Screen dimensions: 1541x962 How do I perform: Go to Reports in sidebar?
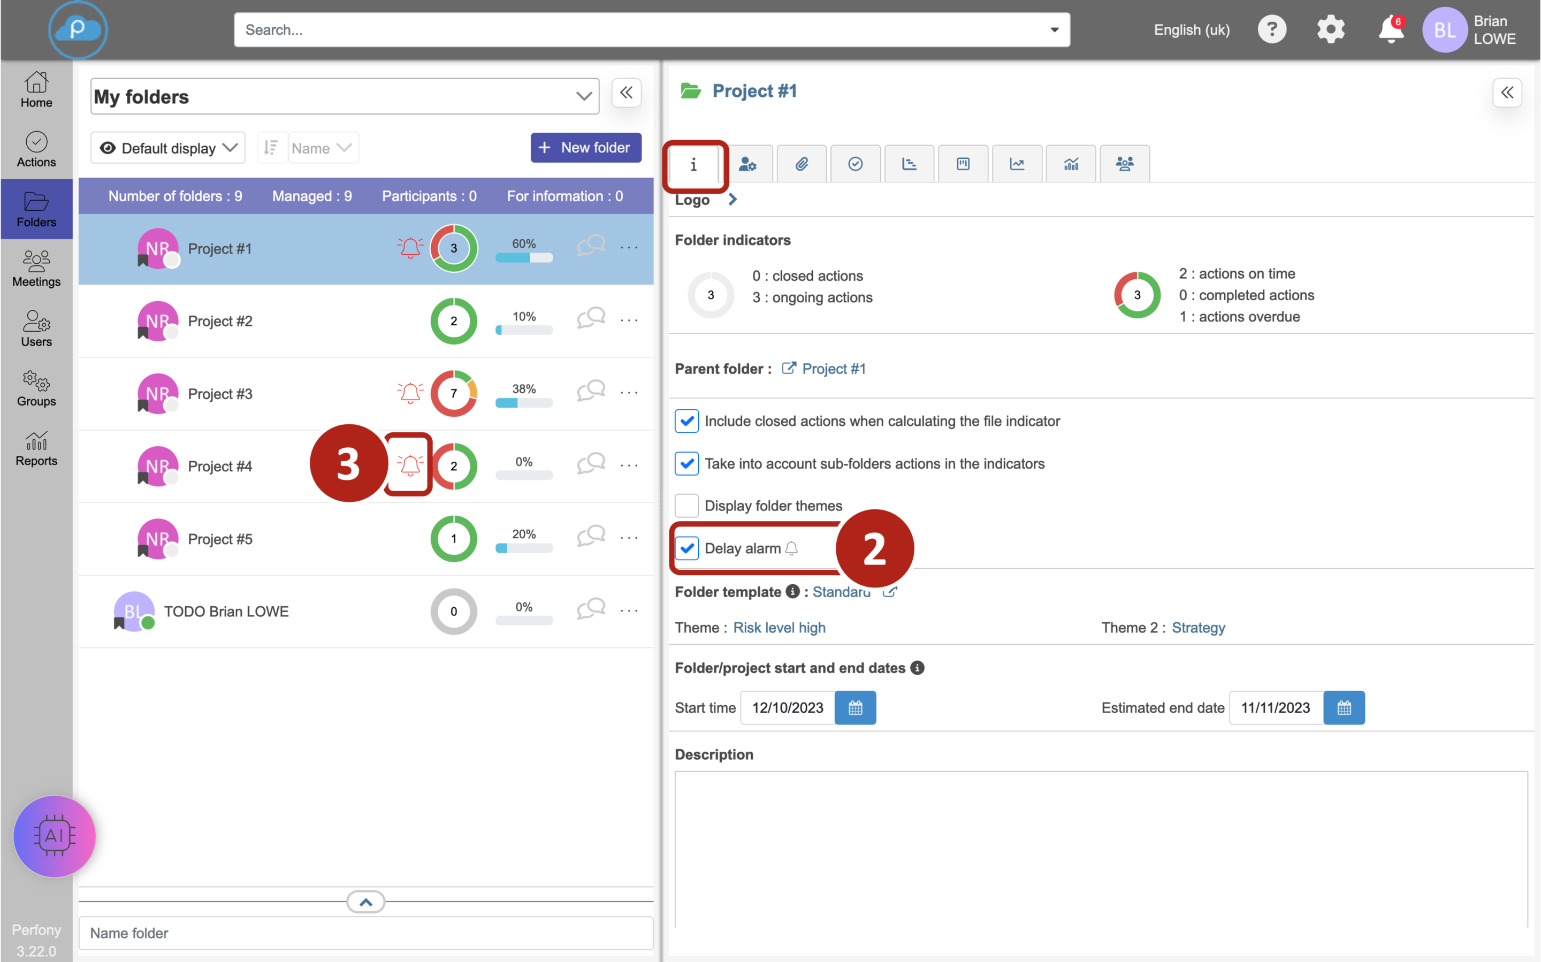click(36, 448)
